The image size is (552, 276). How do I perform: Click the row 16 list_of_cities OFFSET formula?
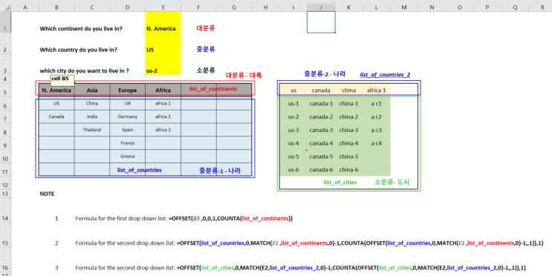point(351,268)
